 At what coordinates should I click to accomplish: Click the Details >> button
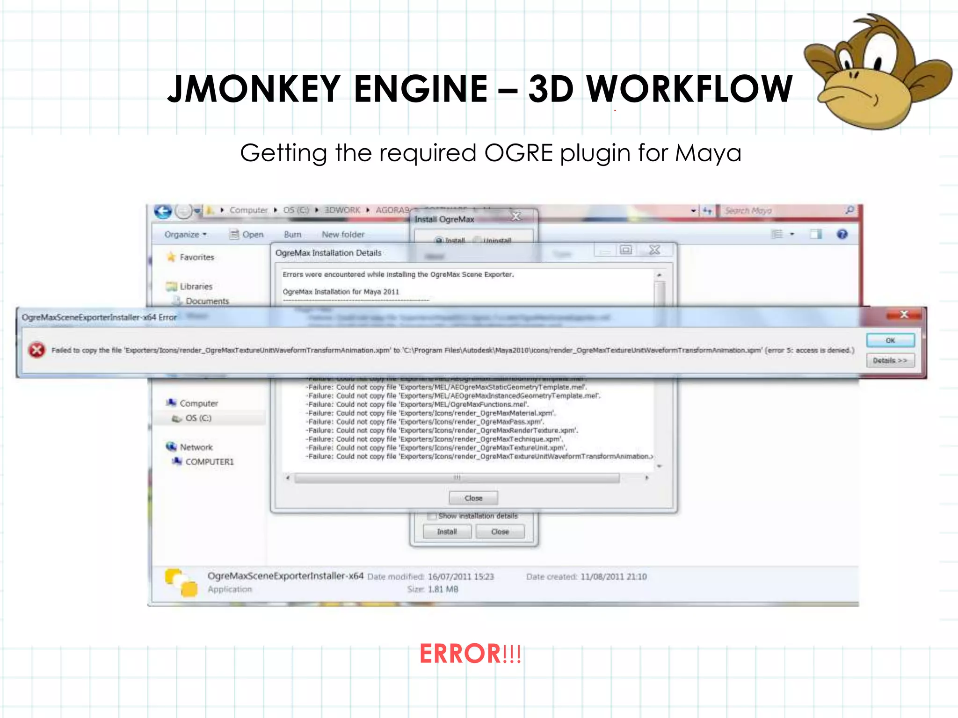coord(890,360)
